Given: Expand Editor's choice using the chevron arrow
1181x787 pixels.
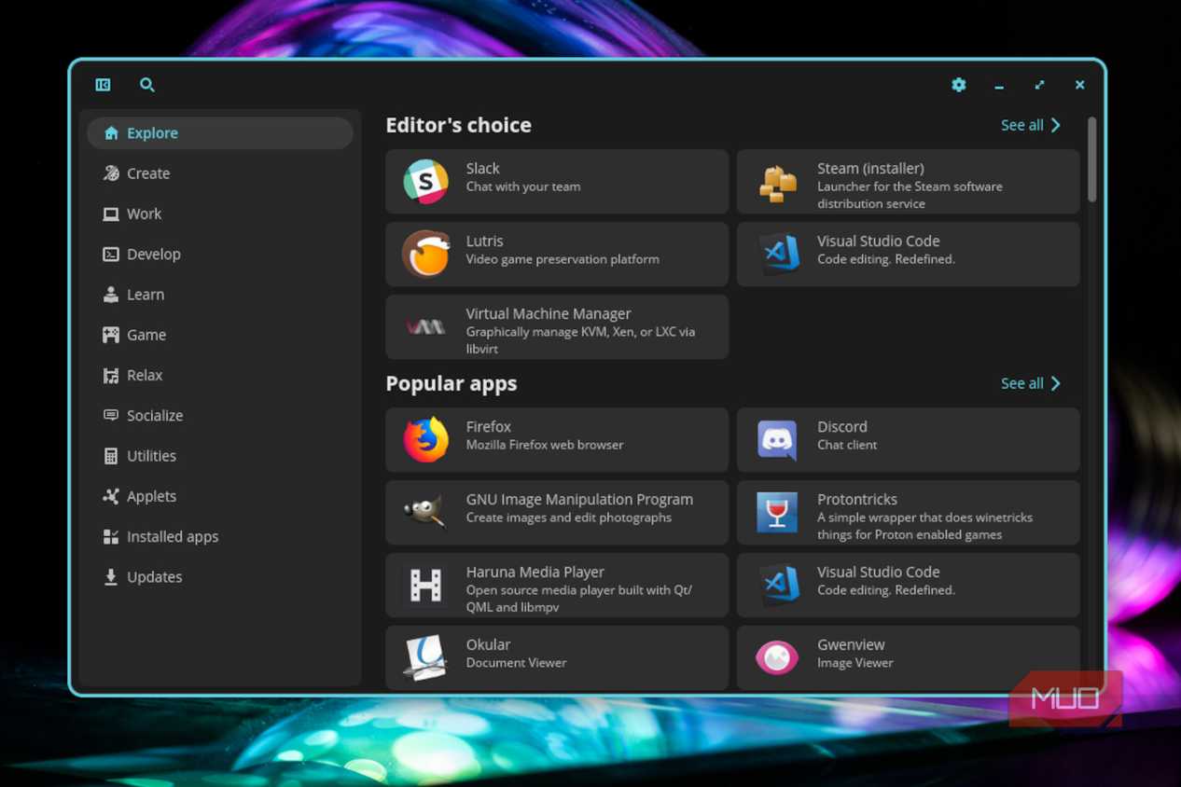Looking at the screenshot, I should pyautogui.click(x=1056, y=125).
